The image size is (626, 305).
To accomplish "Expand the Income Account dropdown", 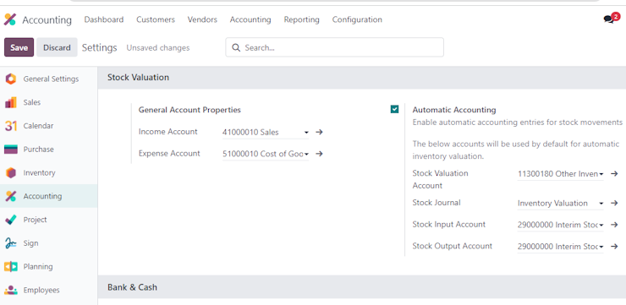I will click(265, 133).
